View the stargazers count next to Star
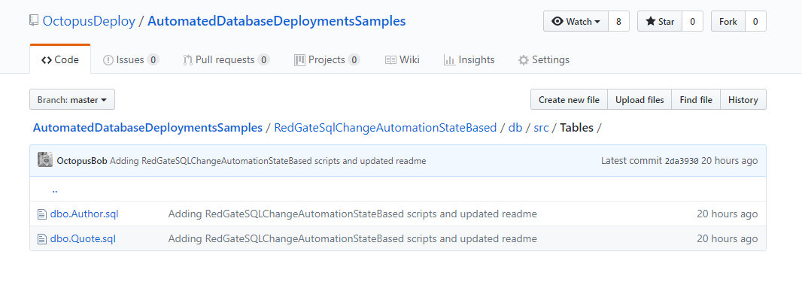 pos(693,22)
